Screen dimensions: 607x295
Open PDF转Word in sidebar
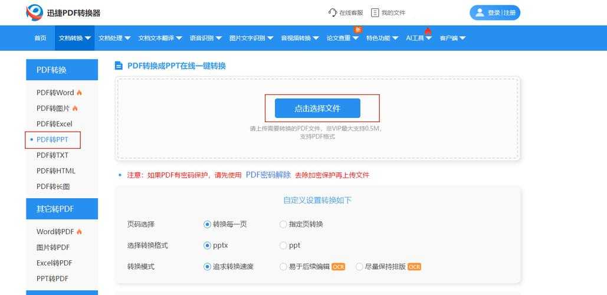[x=55, y=93]
